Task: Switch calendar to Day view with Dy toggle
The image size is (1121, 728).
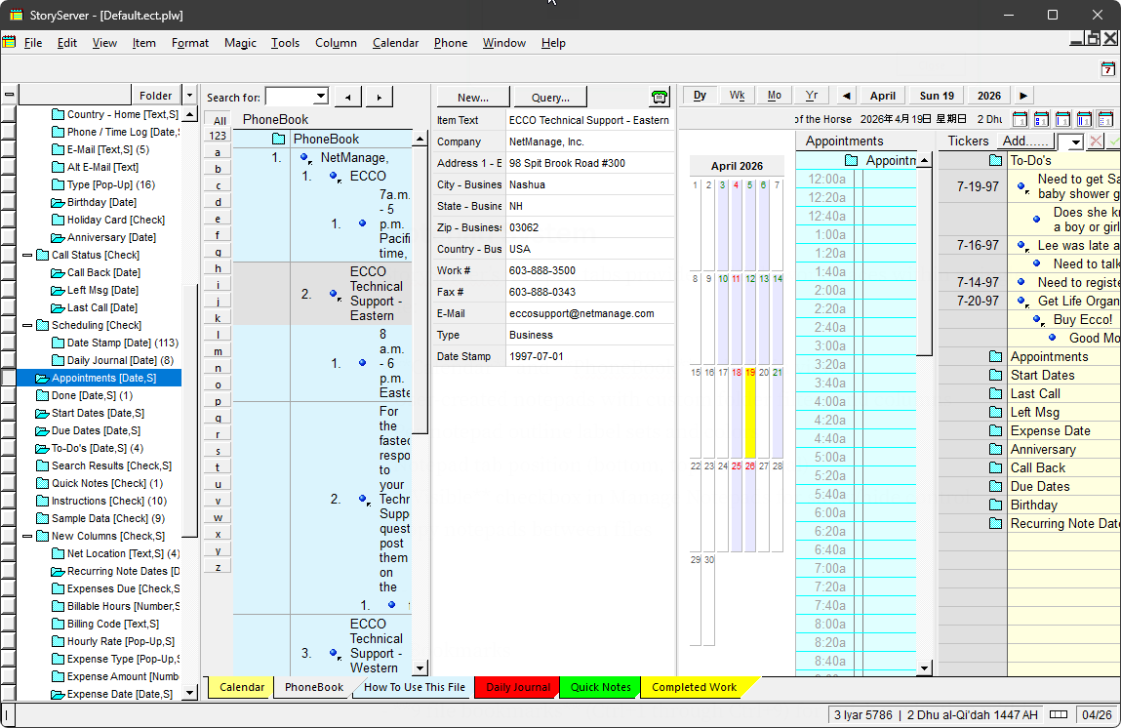Action: [700, 95]
